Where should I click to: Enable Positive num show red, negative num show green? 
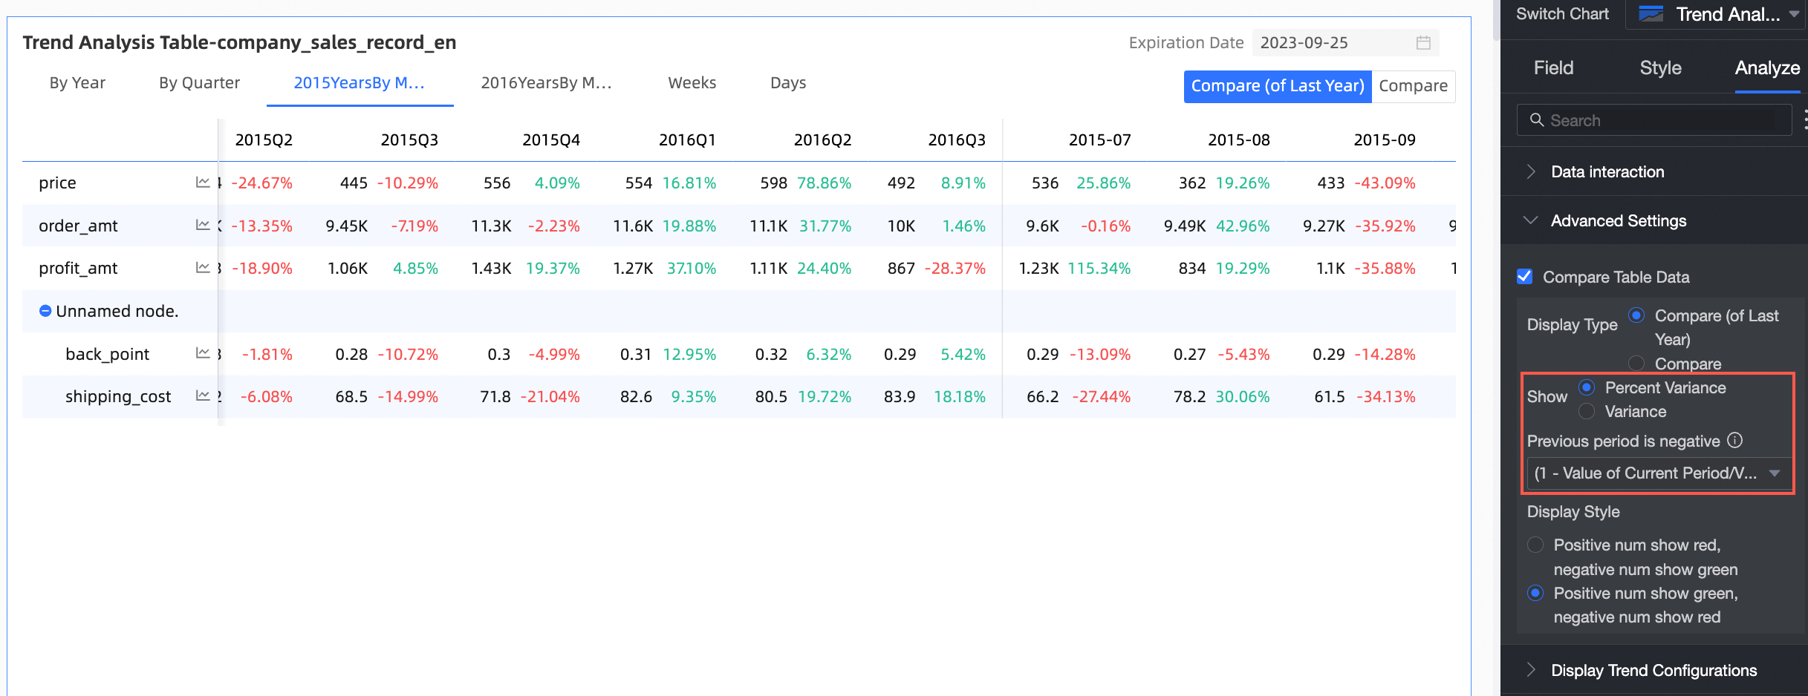click(x=1536, y=544)
